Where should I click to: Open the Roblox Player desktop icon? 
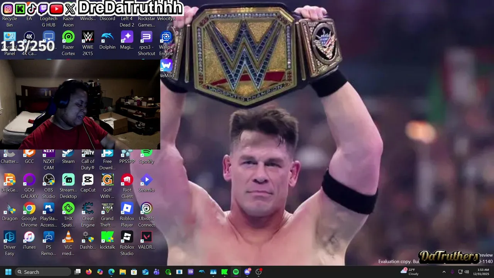pyautogui.click(x=127, y=208)
